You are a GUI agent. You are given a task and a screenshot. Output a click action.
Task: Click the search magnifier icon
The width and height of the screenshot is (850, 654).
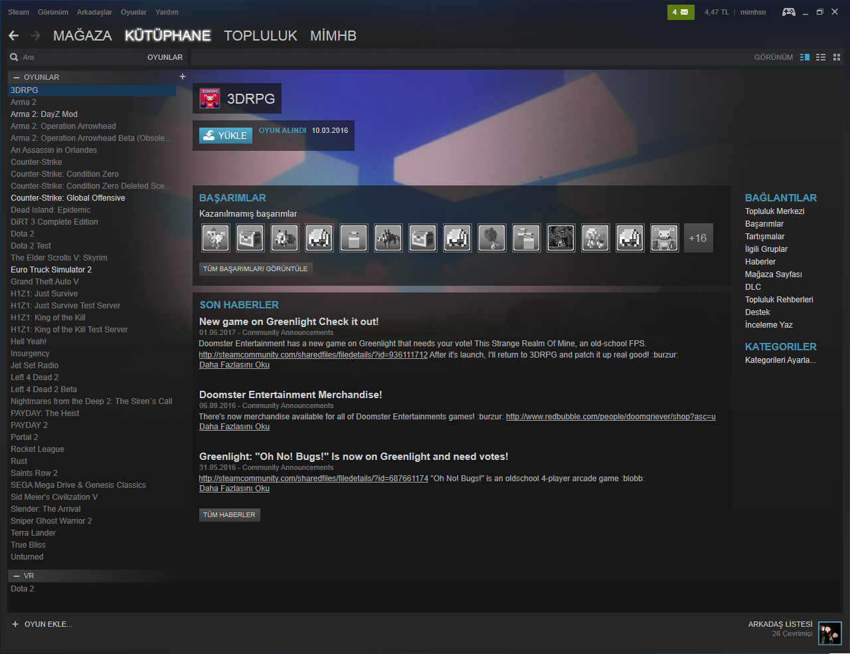pos(14,57)
